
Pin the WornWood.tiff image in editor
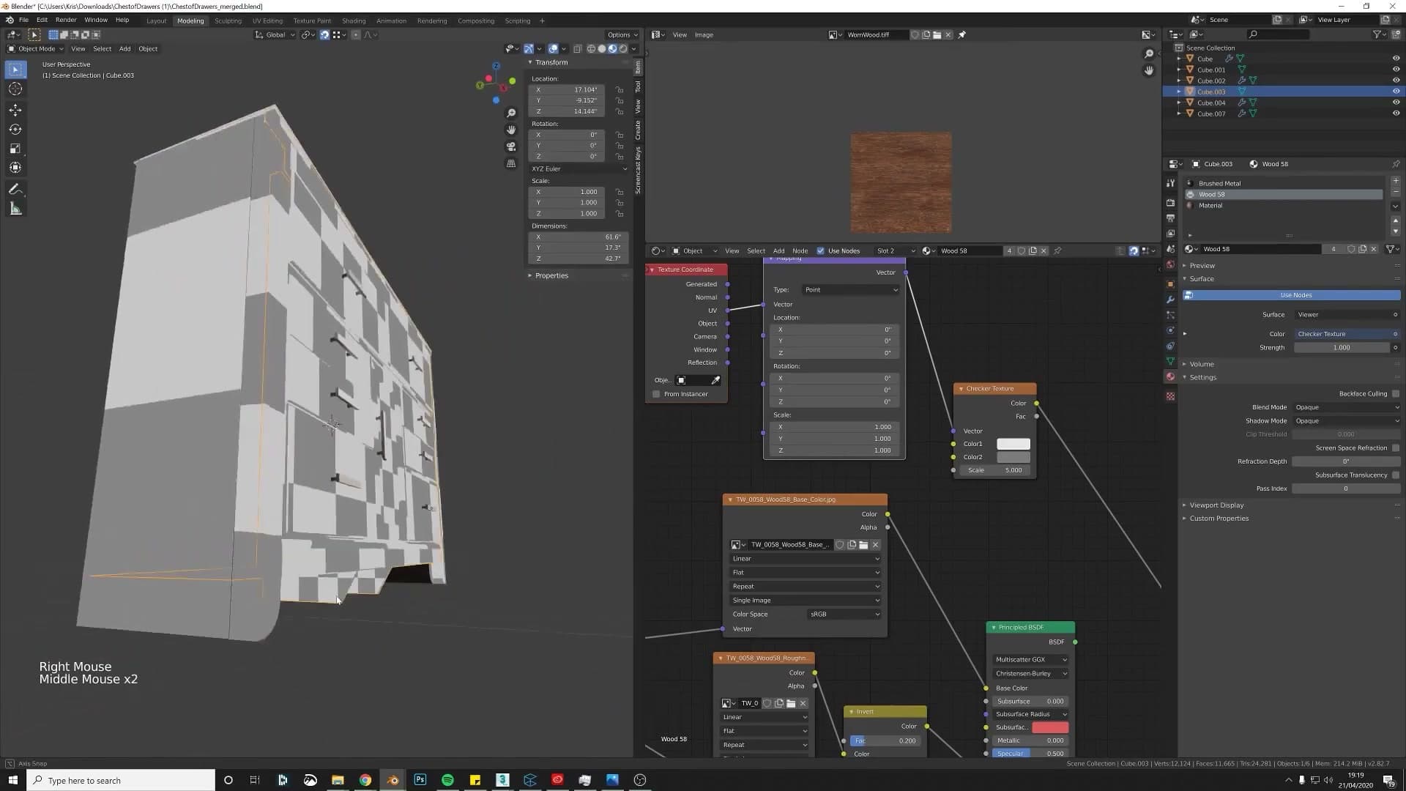pyautogui.click(x=962, y=34)
